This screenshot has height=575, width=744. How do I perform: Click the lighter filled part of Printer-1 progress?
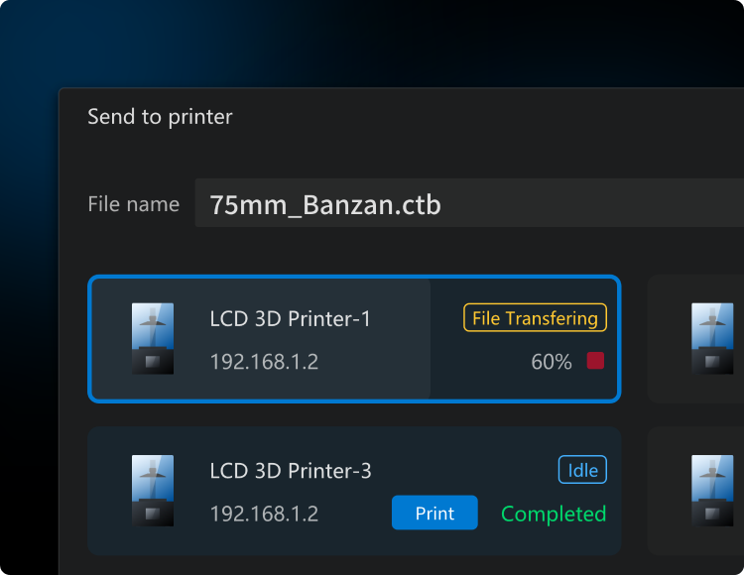pos(261,339)
